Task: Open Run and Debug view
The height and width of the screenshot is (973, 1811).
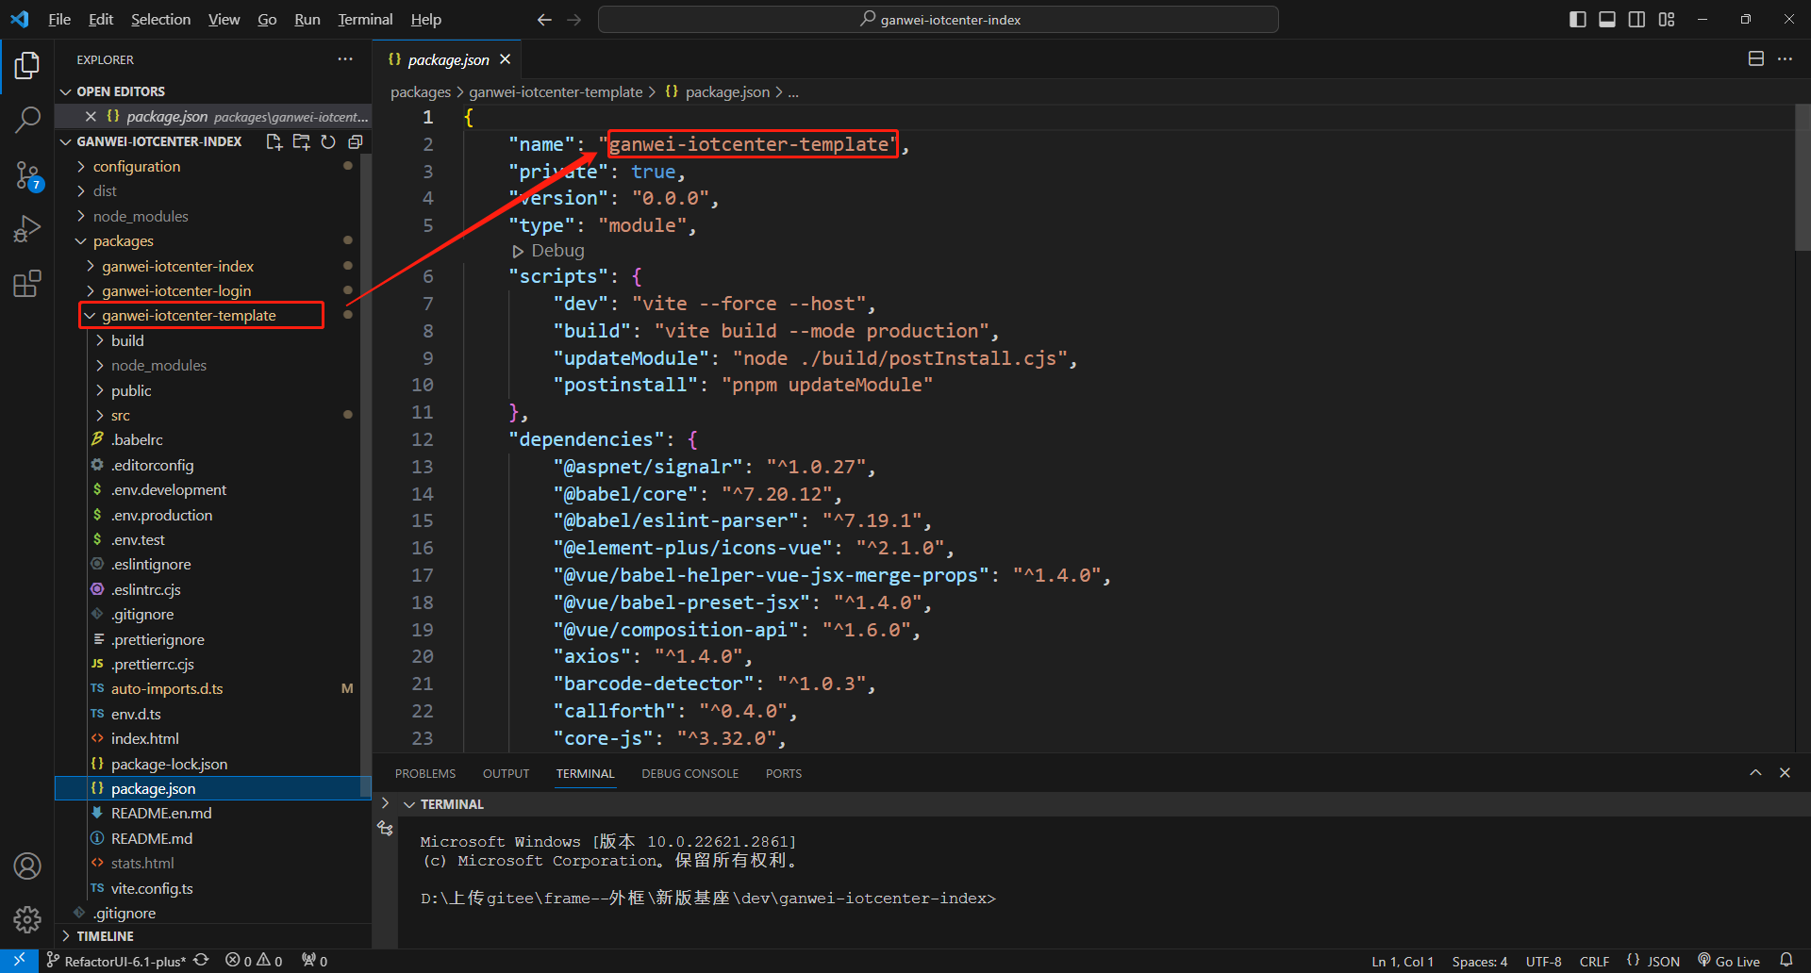Action: (x=27, y=229)
